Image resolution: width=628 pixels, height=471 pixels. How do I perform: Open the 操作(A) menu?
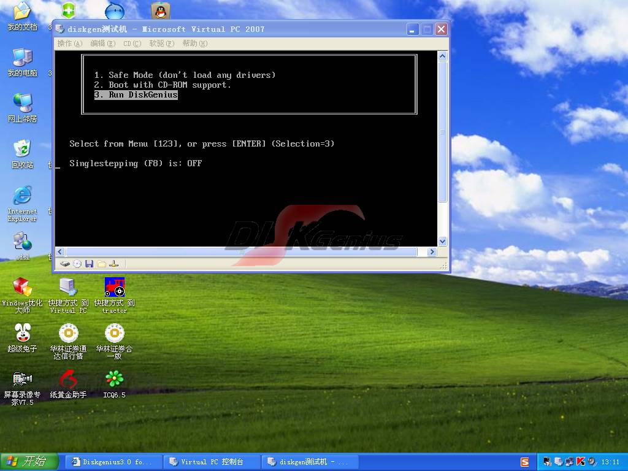pos(70,44)
